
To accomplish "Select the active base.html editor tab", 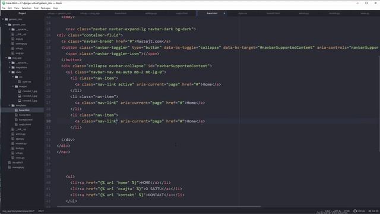I will pos(212,13).
